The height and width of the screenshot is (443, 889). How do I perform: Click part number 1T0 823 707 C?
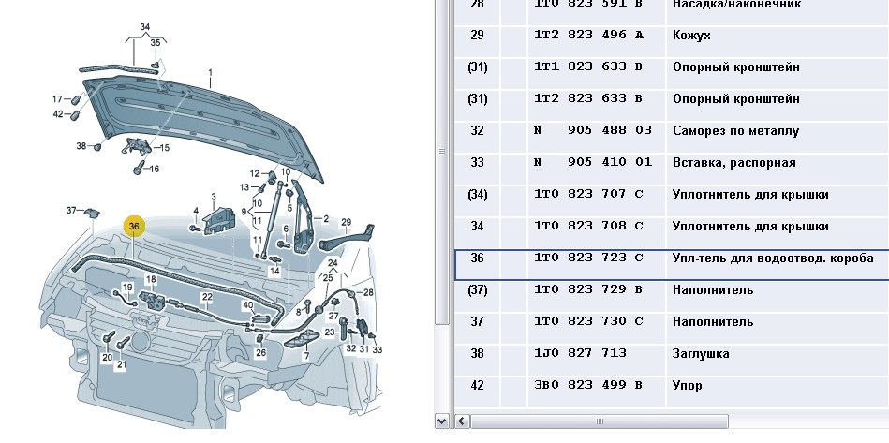pyautogui.click(x=588, y=194)
